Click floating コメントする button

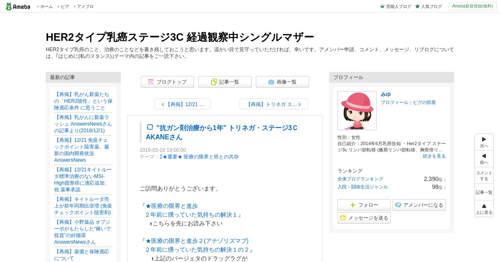(484, 175)
